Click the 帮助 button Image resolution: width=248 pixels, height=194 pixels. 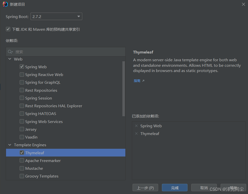(233, 188)
